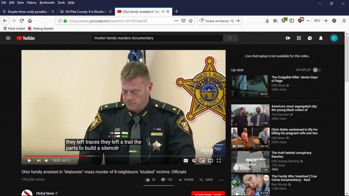Click the create video camera icon
This screenshot has width=349, height=196.
pos(288,38)
